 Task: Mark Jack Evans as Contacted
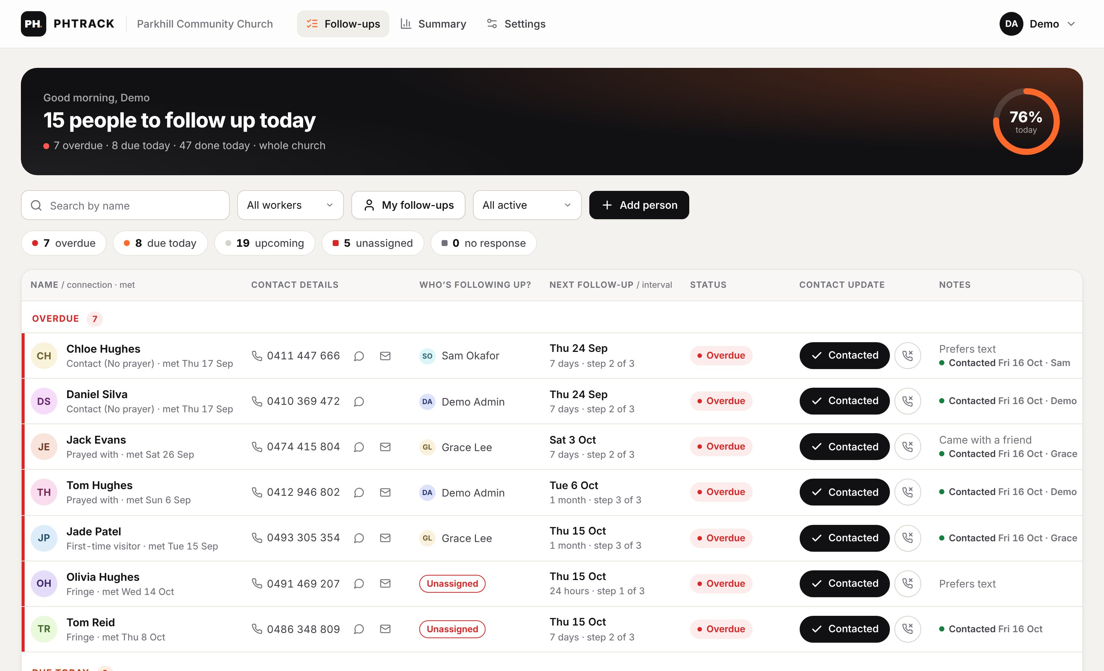pyautogui.click(x=844, y=447)
